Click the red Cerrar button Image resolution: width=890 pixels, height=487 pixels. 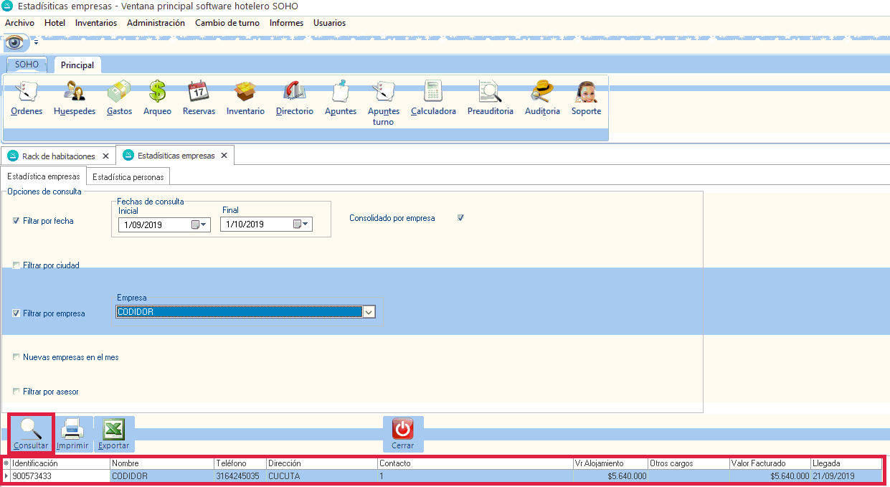402,434
